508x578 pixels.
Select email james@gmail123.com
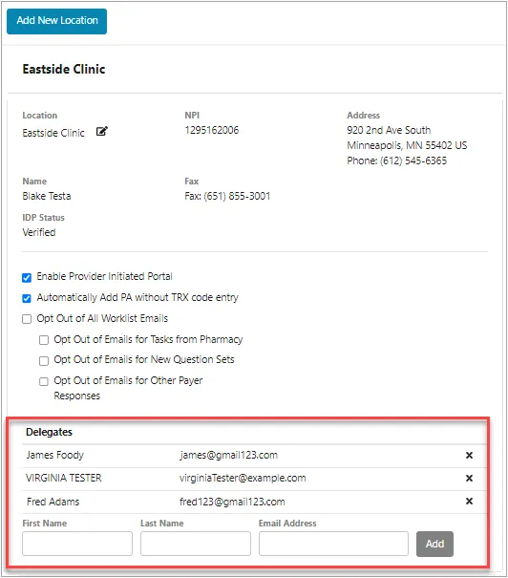click(228, 456)
